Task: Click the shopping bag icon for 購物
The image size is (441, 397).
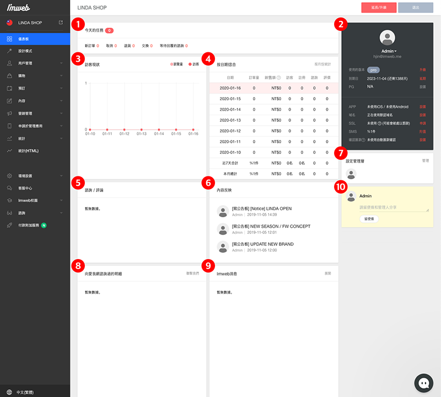Action: click(x=9, y=76)
